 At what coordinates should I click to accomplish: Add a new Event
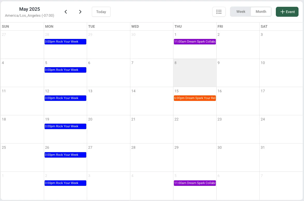[x=287, y=12]
